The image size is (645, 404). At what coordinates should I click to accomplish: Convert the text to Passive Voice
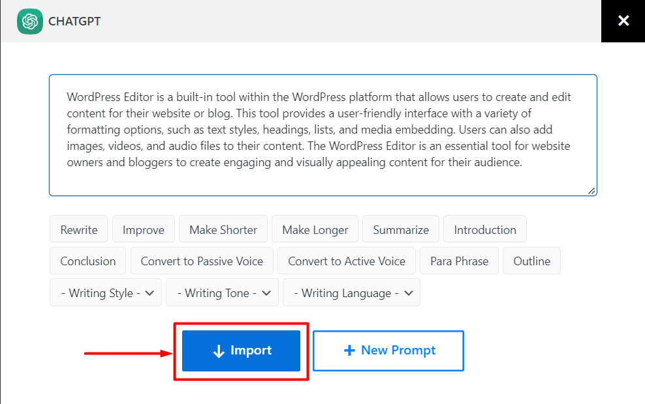click(202, 261)
